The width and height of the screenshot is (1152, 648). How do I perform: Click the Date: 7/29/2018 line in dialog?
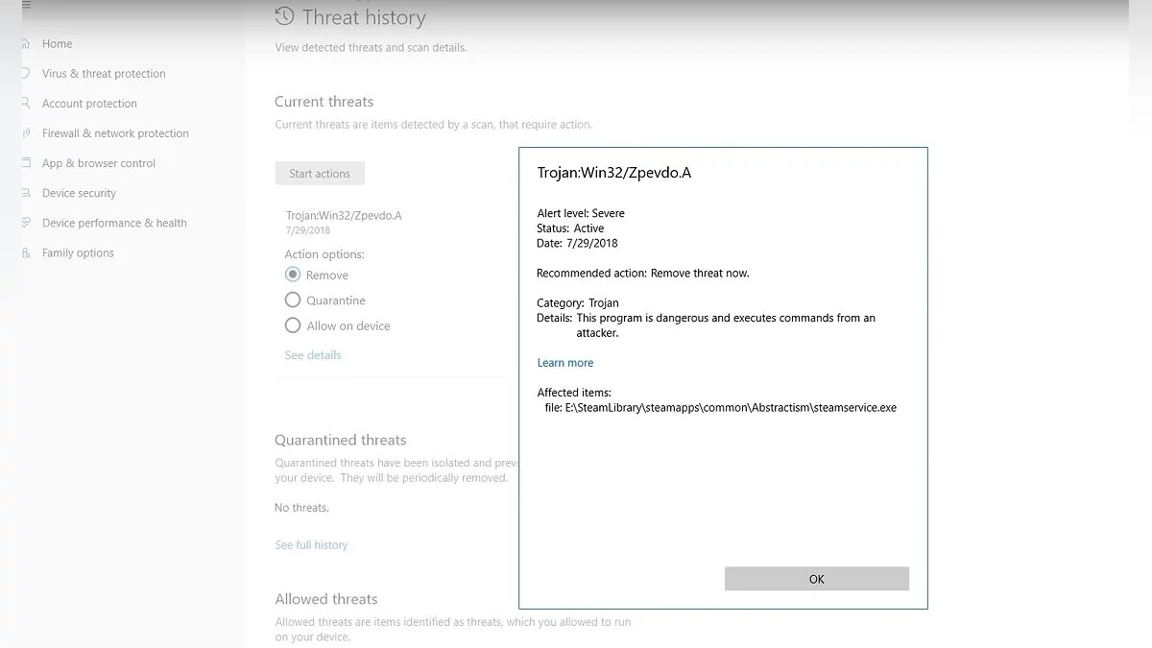577,244
